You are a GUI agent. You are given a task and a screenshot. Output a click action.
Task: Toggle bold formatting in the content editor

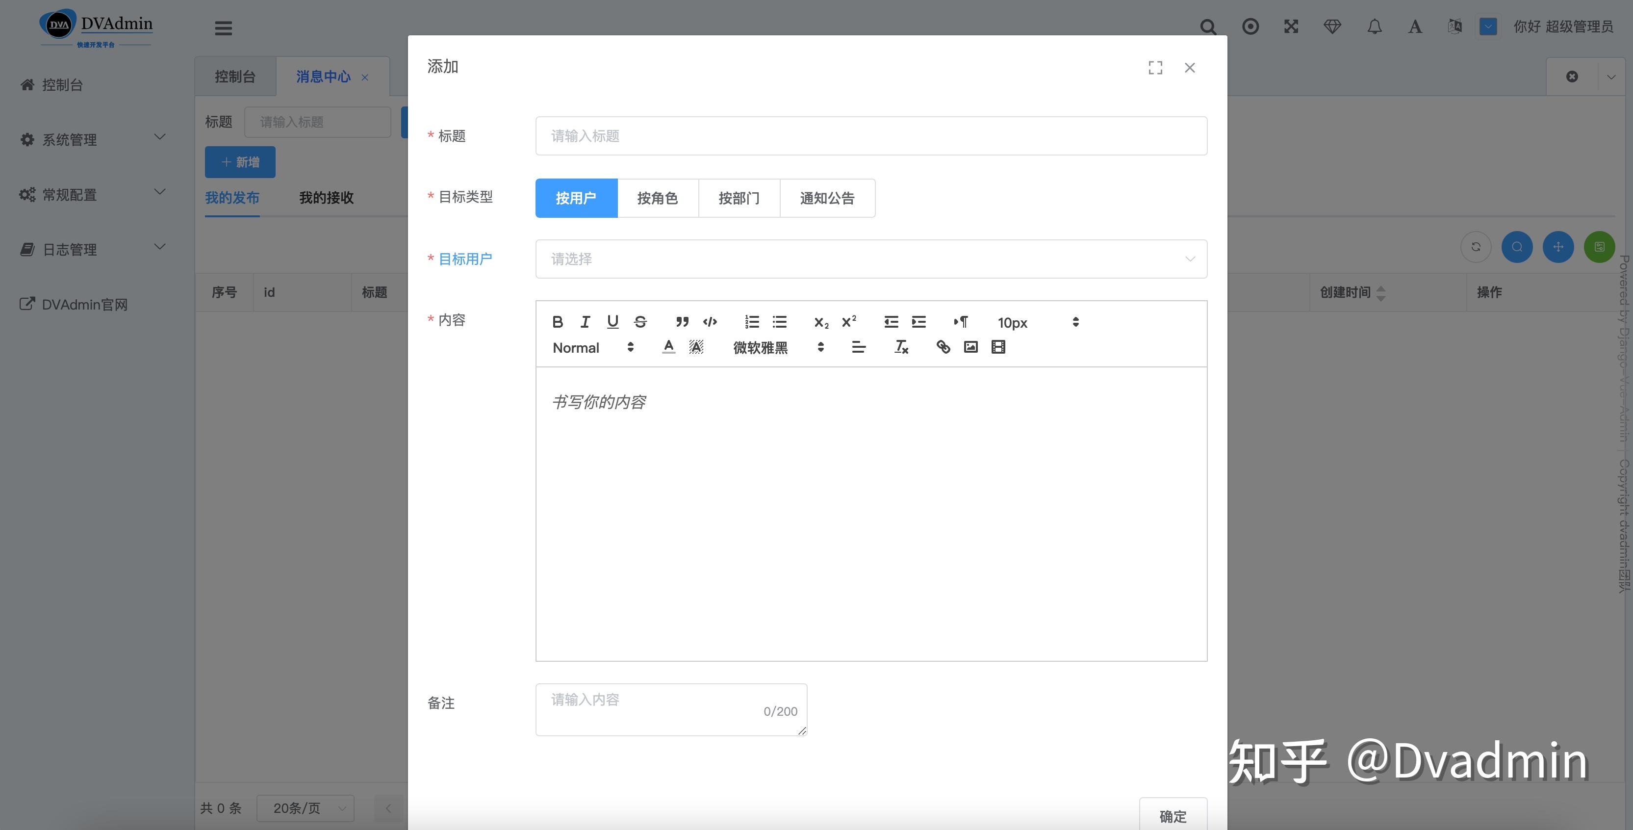tap(557, 322)
